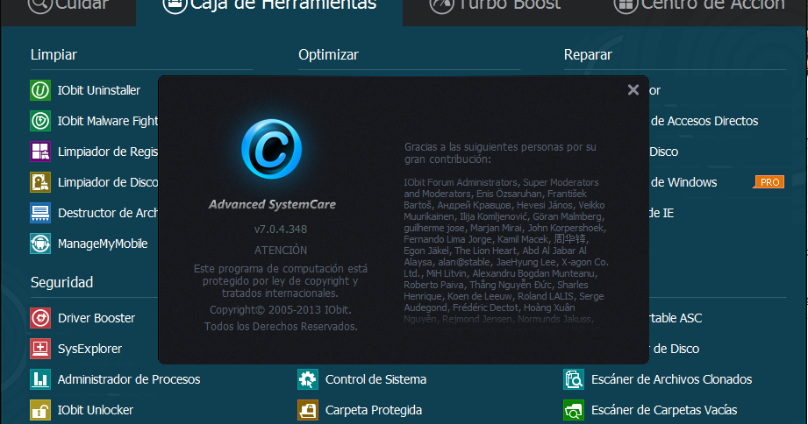Launch Escáner de Archivos Clonados label
The image size is (808, 424).
pyautogui.click(x=671, y=379)
